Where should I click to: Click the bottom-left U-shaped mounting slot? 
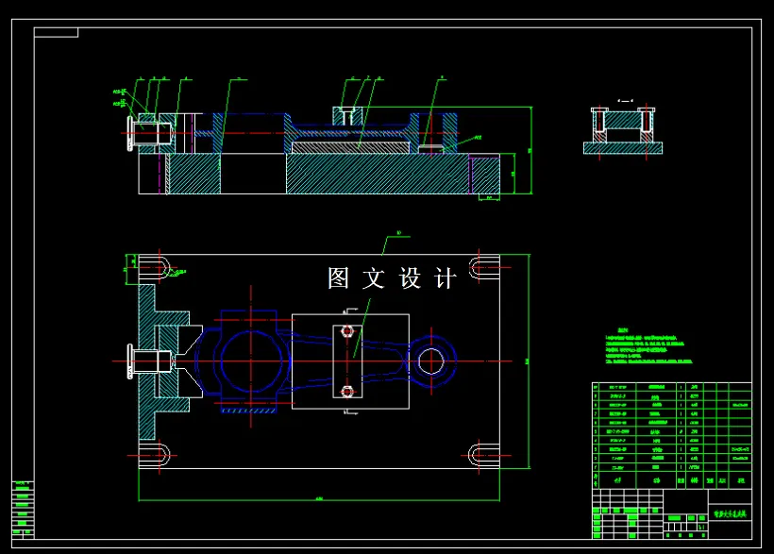coord(155,455)
